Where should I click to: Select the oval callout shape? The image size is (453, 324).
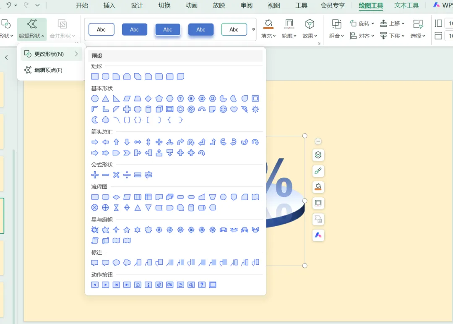(116, 262)
